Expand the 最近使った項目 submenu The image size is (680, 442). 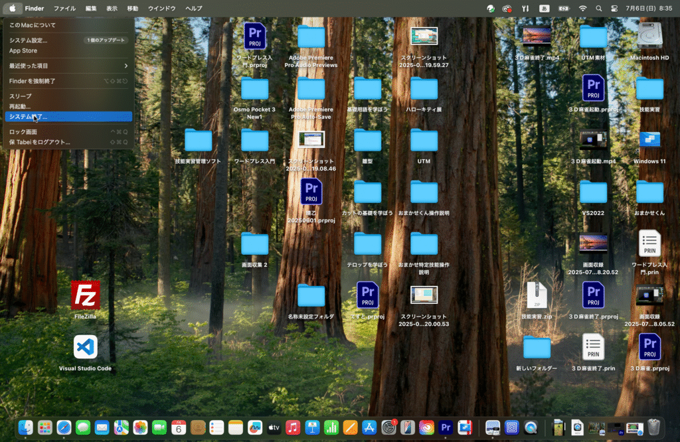click(66, 66)
